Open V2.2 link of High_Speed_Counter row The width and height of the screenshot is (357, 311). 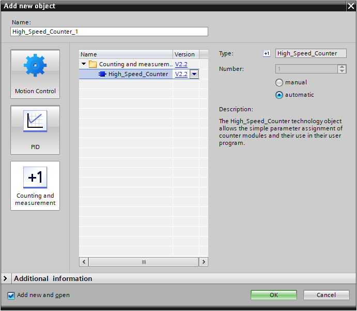click(181, 74)
